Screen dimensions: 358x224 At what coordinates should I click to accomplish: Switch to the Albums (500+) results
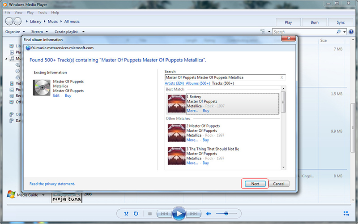198,83
